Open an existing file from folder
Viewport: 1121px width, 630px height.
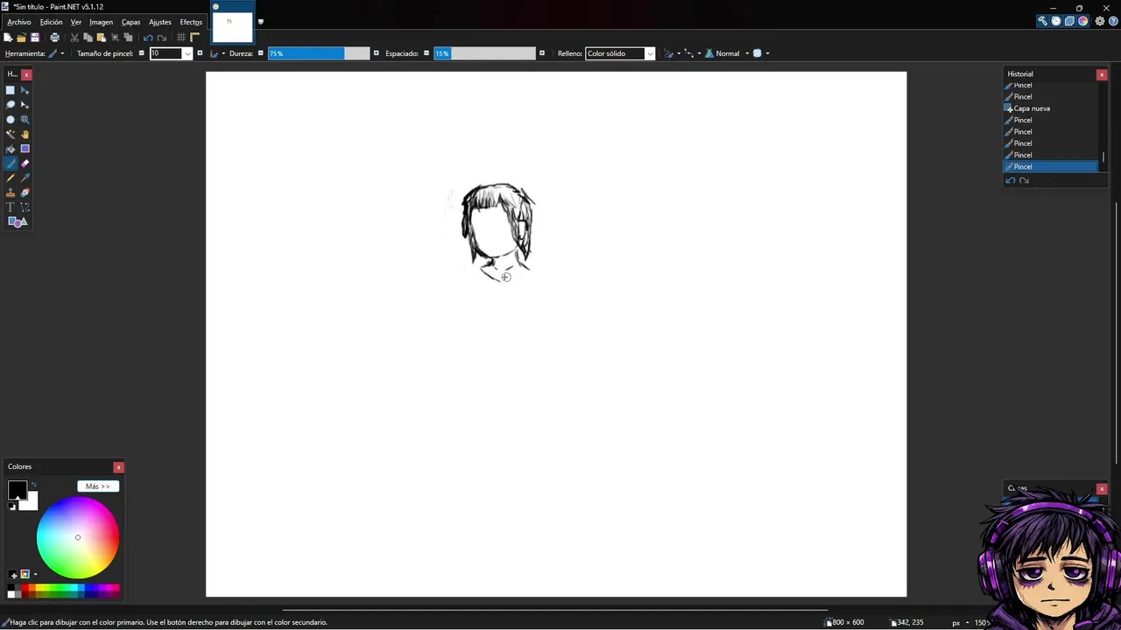pos(21,38)
